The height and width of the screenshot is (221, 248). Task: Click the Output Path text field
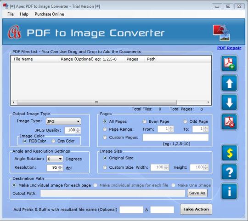[113, 193]
